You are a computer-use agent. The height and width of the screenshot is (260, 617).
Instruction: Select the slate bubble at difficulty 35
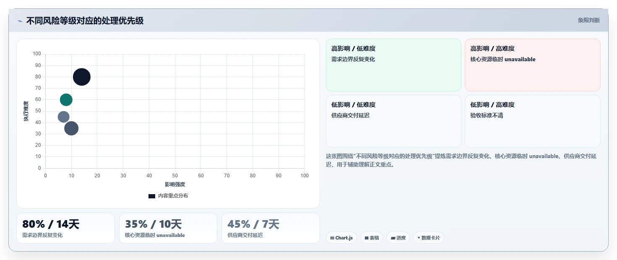click(x=71, y=128)
